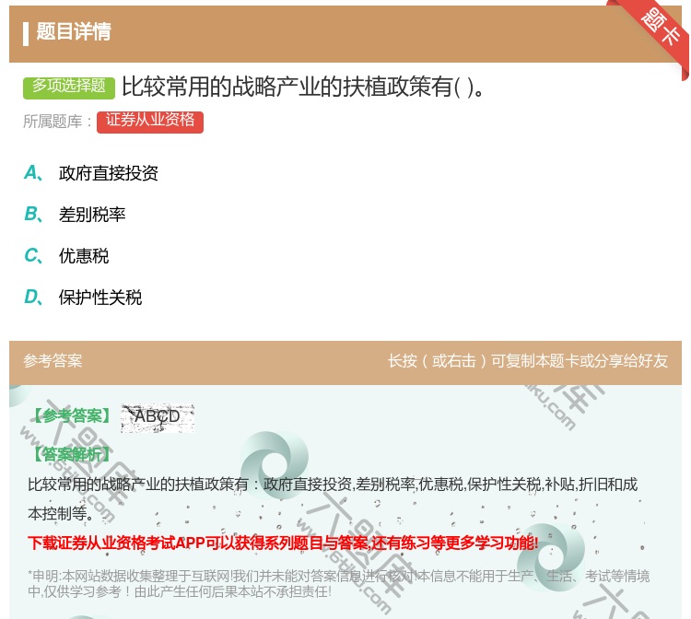Click the grey 申明 disclaimer text
The height and width of the screenshot is (619, 691).
[338, 583]
